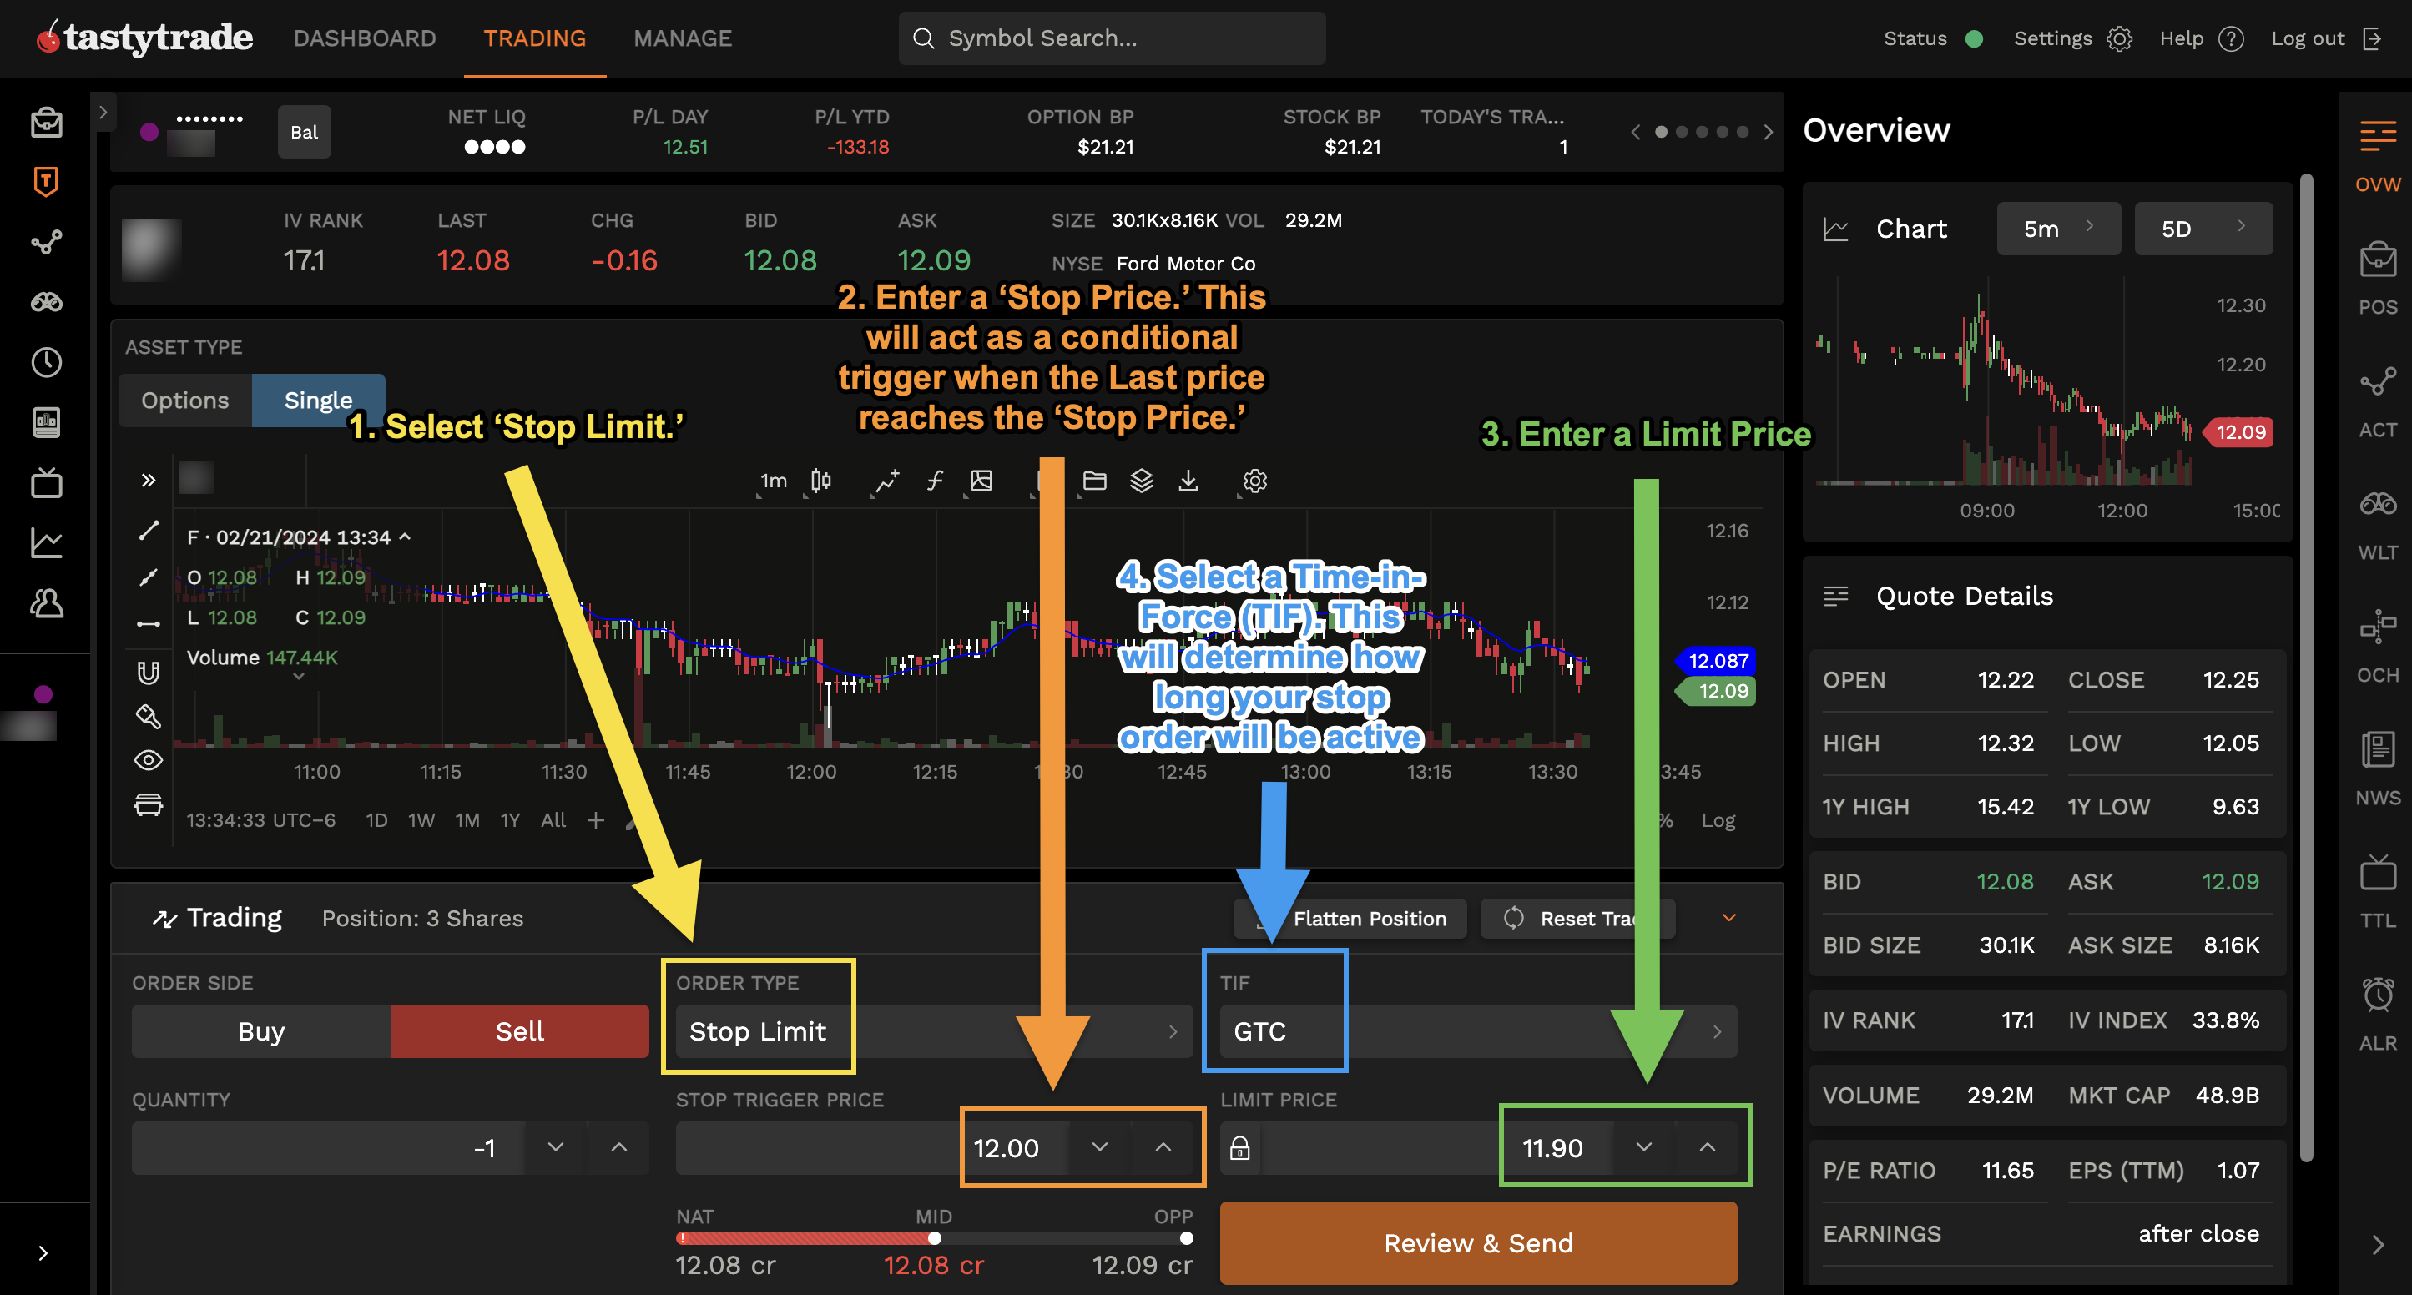This screenshot has height=1295, width=2412.
Task: Switch to the DASHBOARD tab
Action: point(366,38)
